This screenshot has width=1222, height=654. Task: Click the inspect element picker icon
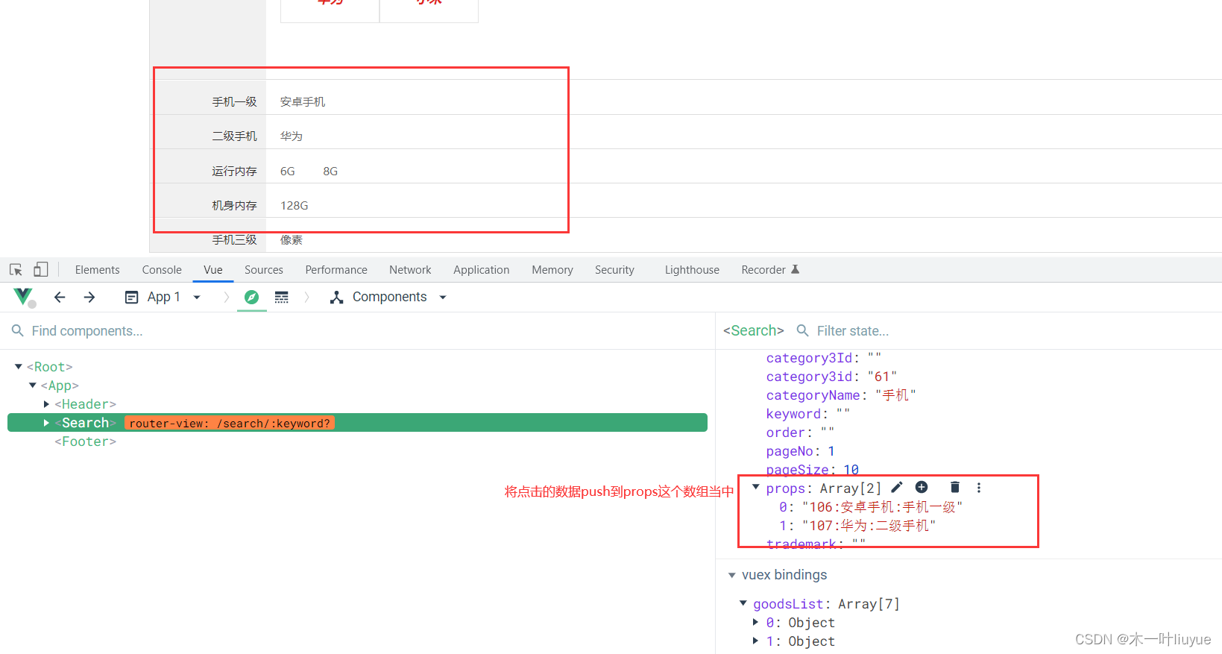[x=16, y=270]
